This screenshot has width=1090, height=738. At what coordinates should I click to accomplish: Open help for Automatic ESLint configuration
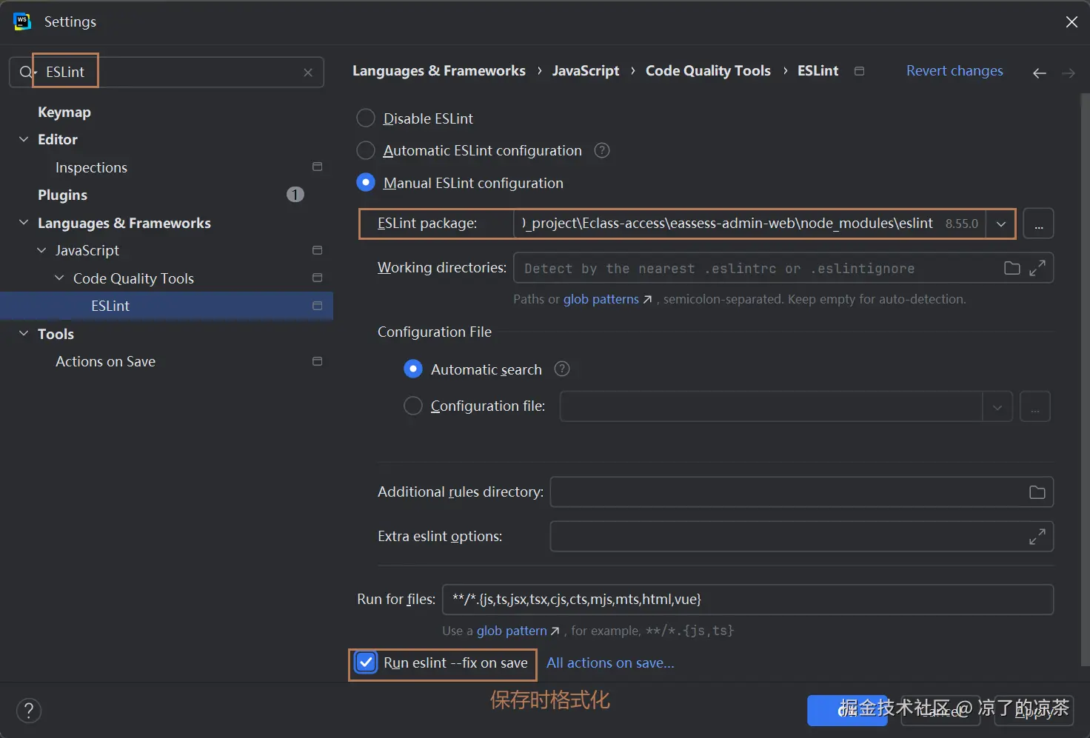click(602, 150)
